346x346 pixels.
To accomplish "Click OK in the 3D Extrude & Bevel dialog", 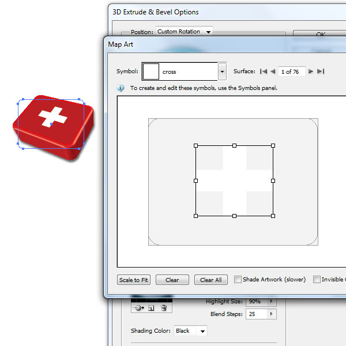I will click(321, 34).
